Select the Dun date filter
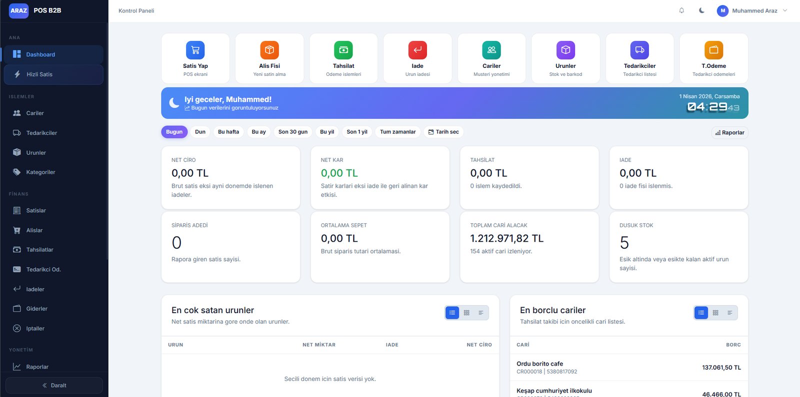This screenshot has height=397, width=800. pyautogui.click(x=200, y=132)
